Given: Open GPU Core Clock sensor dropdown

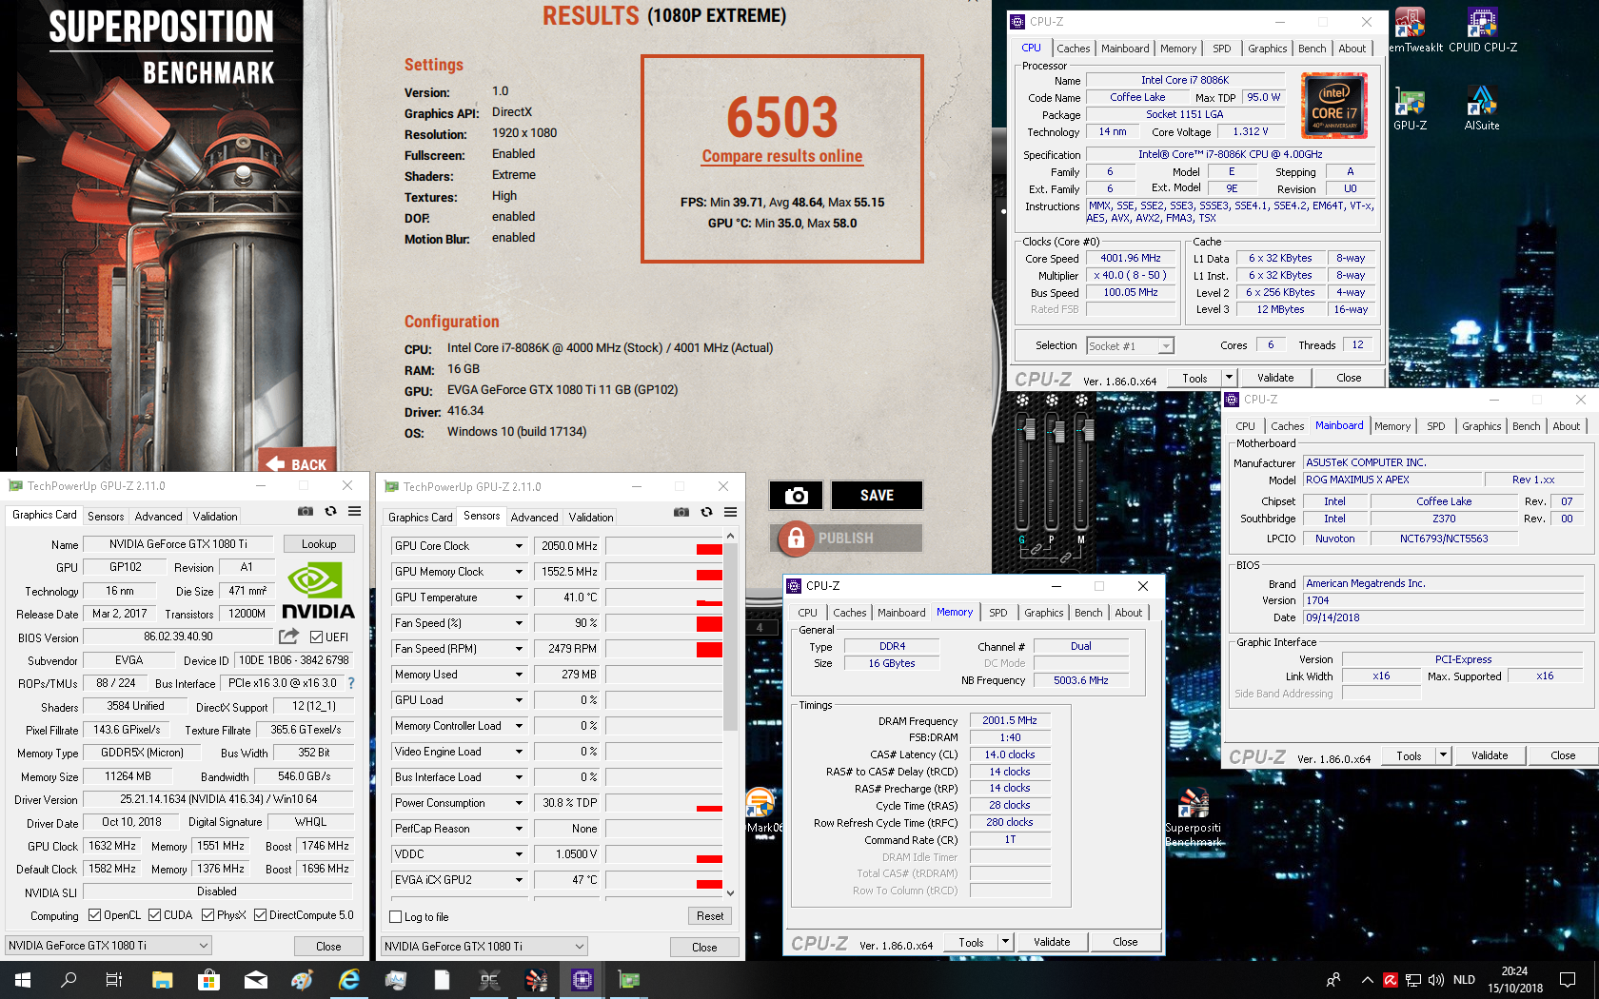Looking at the screenshot, I should tap(519, 546).
